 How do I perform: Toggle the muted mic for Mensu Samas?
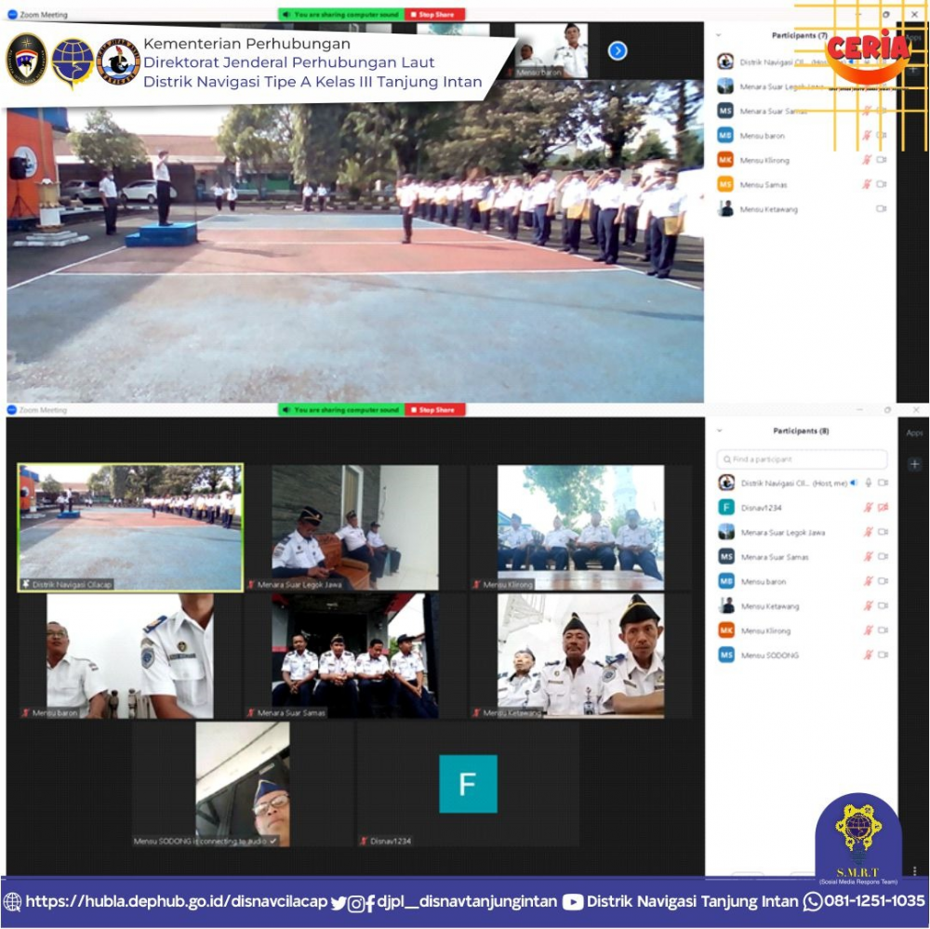pyautogui.click(x=867, y=184)
